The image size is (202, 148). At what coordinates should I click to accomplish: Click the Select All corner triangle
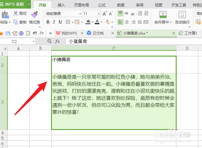(x=5, y=48)
